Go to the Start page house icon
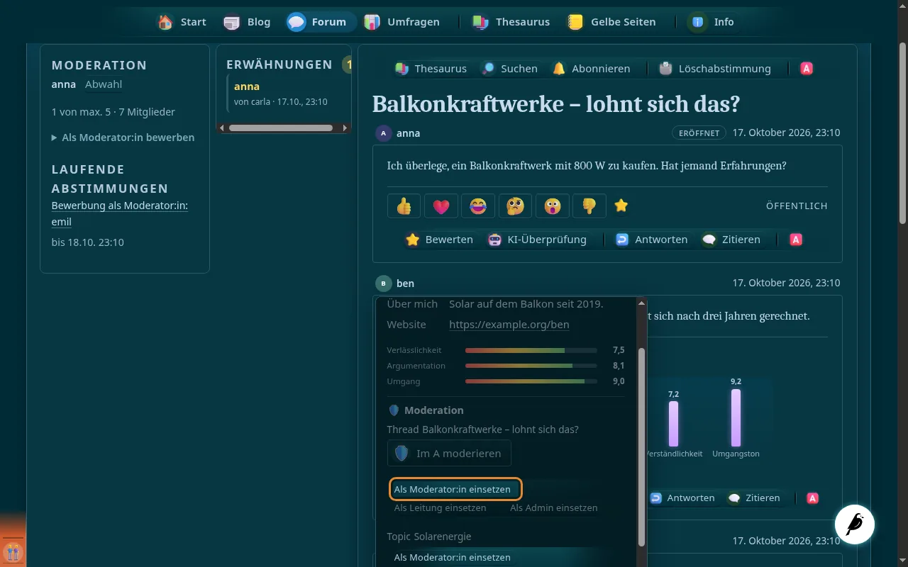 pyautogui.click(x=165, y=22)
